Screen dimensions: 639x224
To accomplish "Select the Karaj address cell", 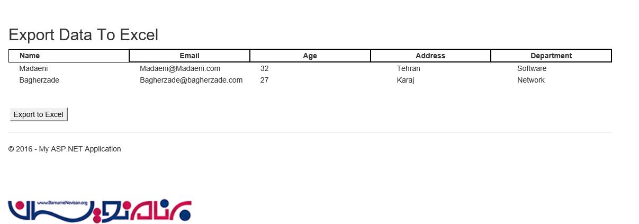I will click(x=406, y=80).
